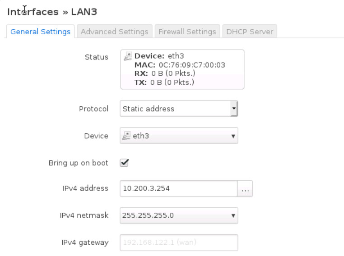The image size is (344, 256).
Task: Click the Interfaces » LAN3 heading
Action: [52, 11]
